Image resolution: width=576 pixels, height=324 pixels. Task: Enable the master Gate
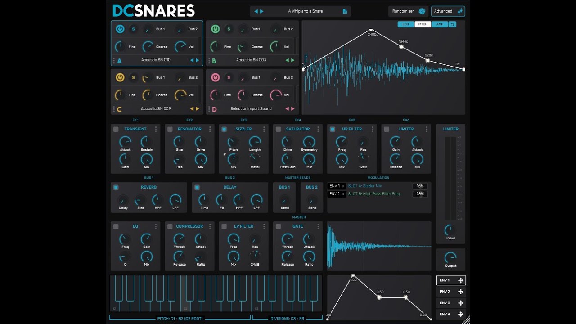(x=278, y=226)
